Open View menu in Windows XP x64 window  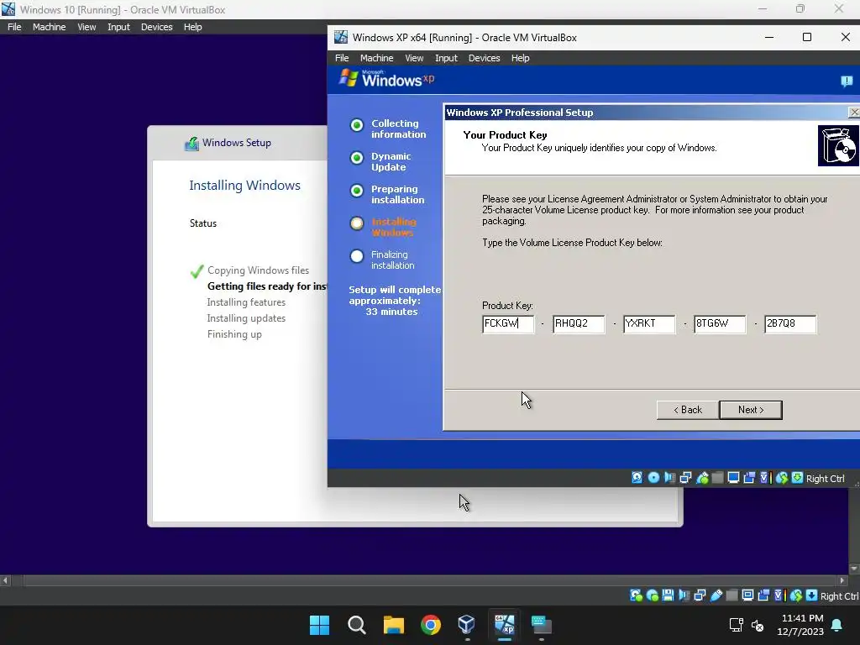coord(414,58)
